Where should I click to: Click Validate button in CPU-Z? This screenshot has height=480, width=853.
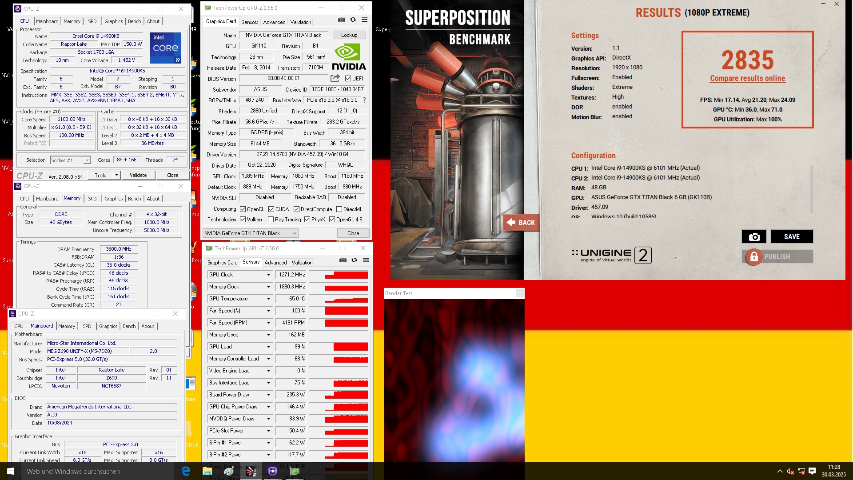click(x=138, y=175)
